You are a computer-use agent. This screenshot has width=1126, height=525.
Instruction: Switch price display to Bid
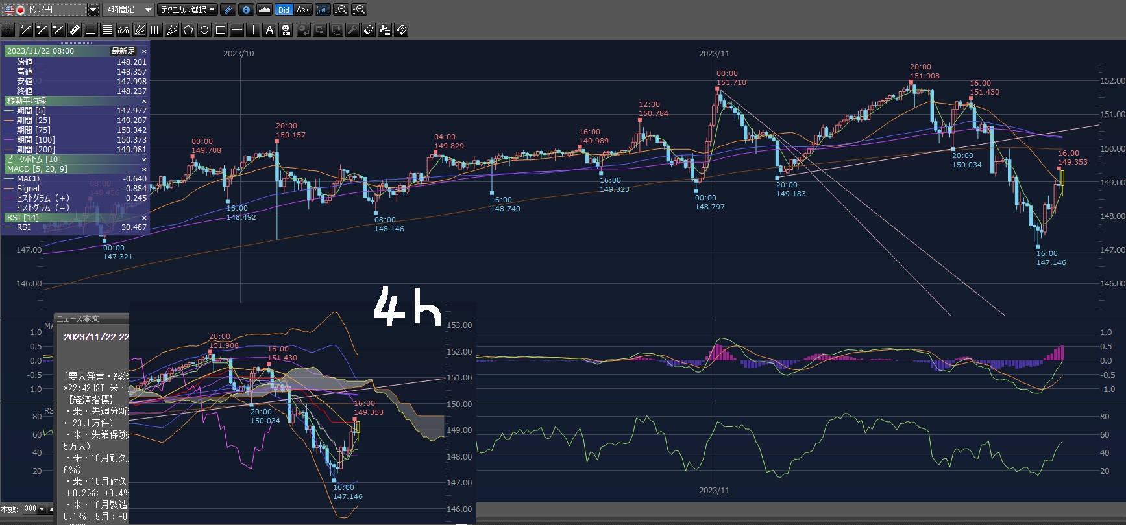(x=284, y=10)
